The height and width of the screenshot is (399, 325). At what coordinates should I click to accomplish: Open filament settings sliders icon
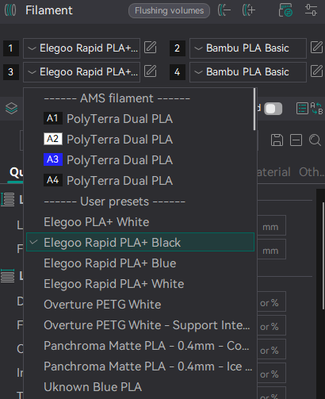(x=311, y=10)
